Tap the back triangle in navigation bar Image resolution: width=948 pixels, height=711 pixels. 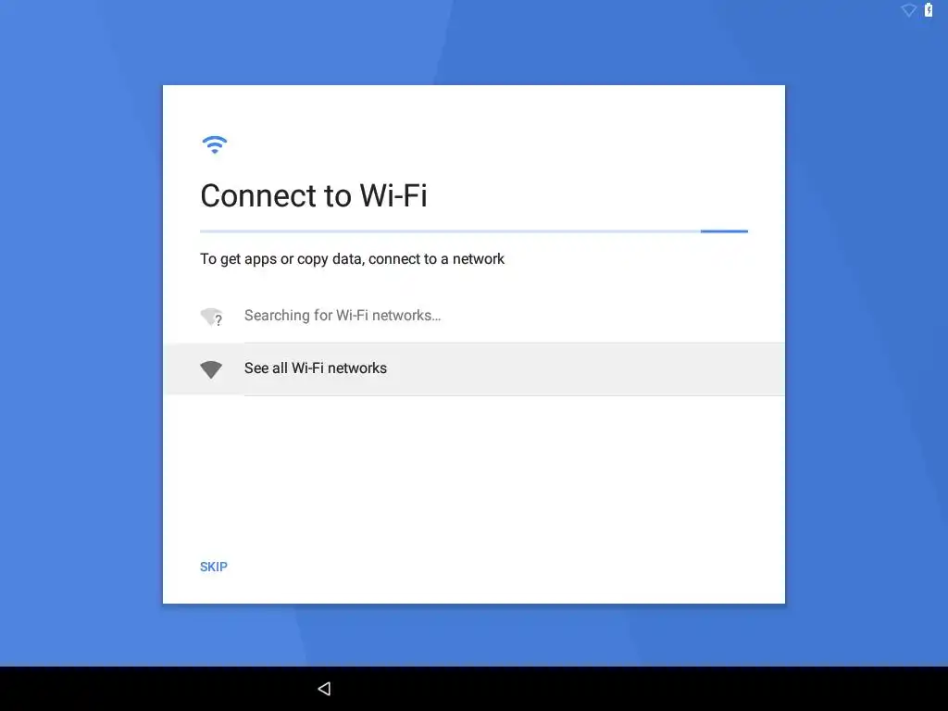tap(325, 689)
